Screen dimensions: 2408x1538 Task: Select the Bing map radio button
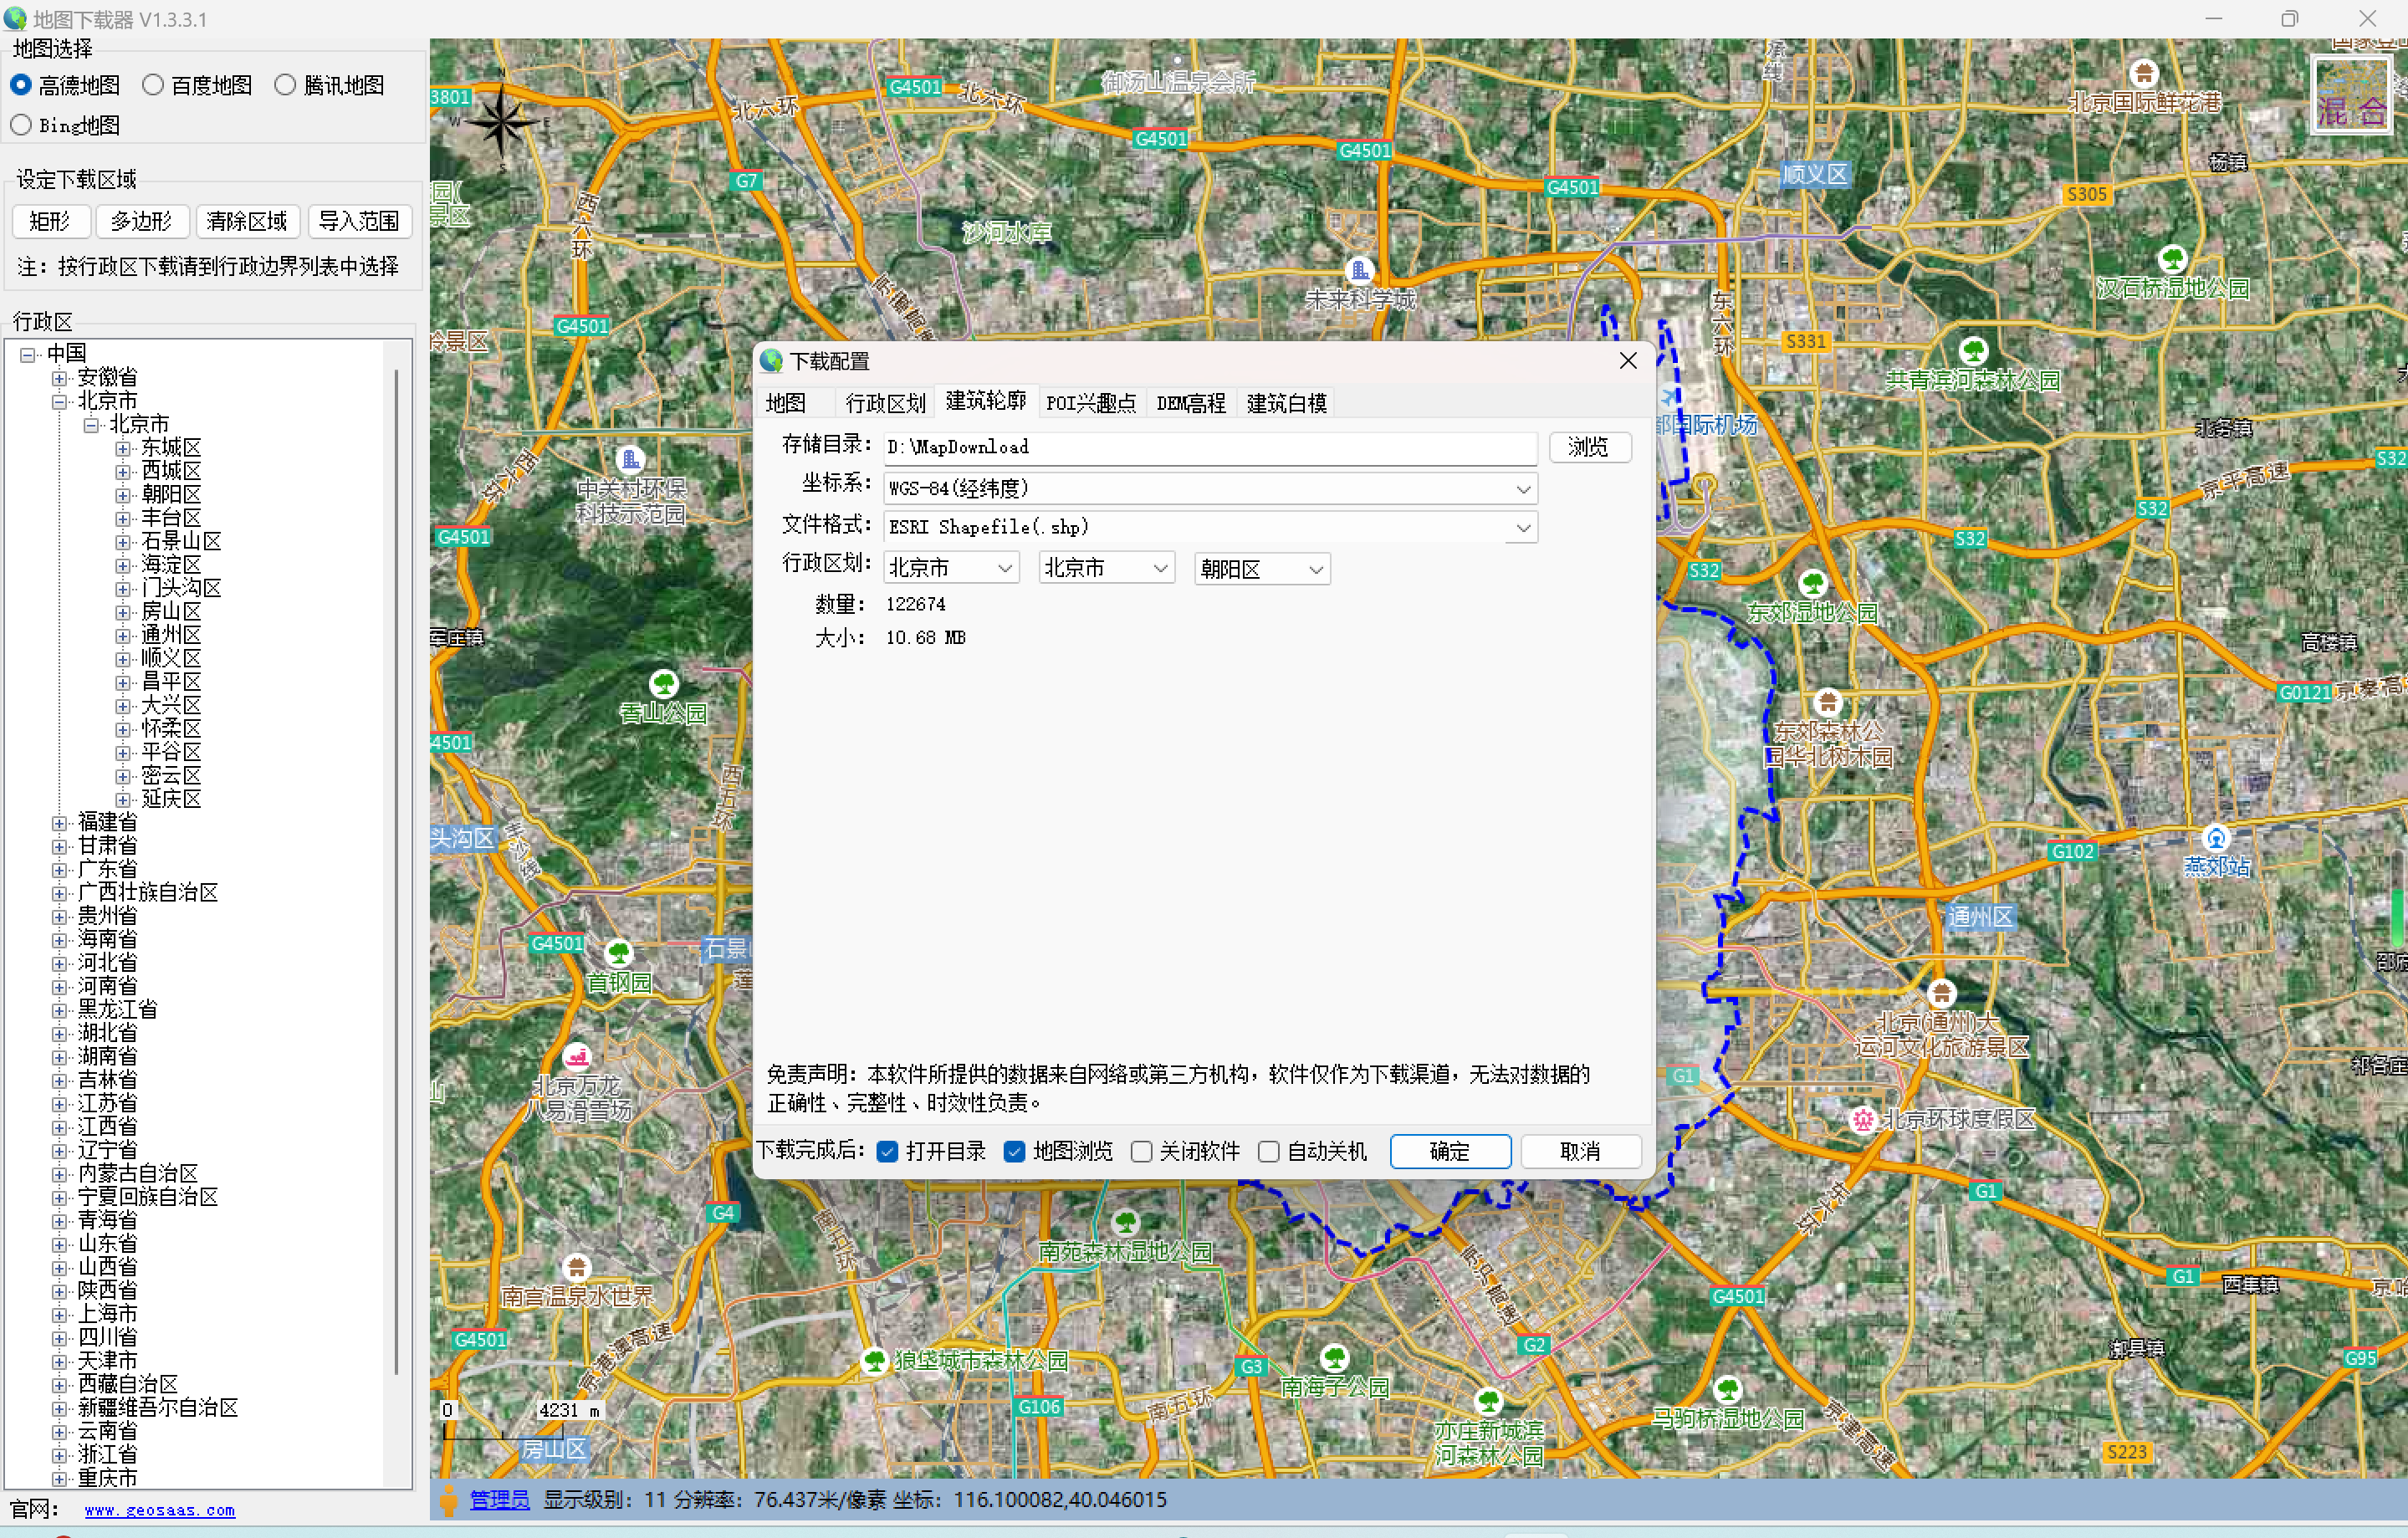21,126
